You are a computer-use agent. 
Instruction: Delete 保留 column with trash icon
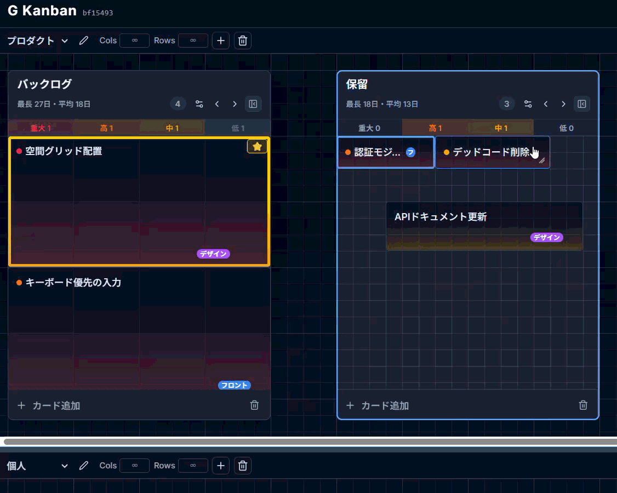pos(583,405)
